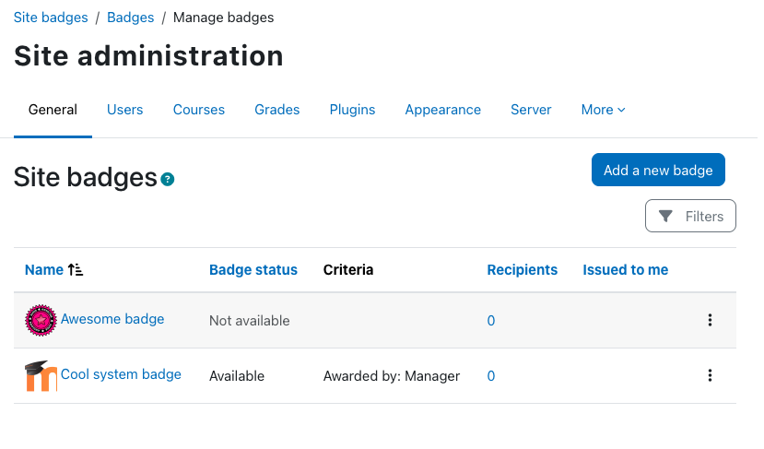Sort table by Recipients column
The height and width of the screenshot is (449, 764).
(523, 270)
